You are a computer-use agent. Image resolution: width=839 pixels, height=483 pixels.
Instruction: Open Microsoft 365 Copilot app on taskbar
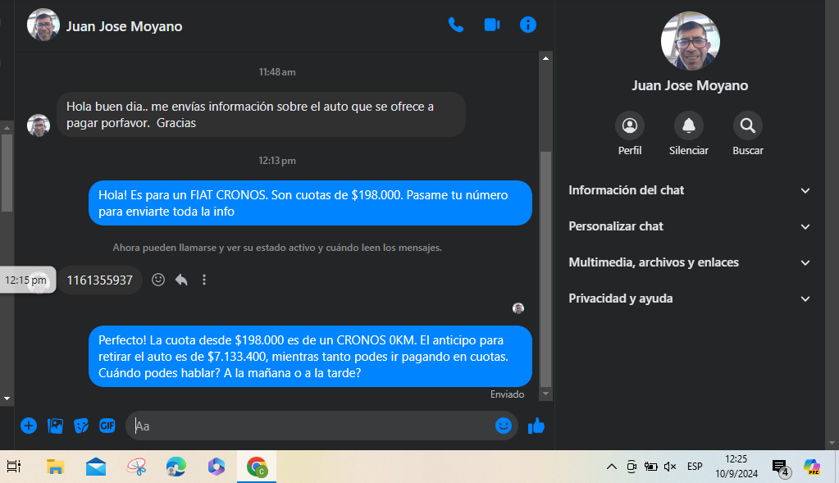tap(217, 467)
